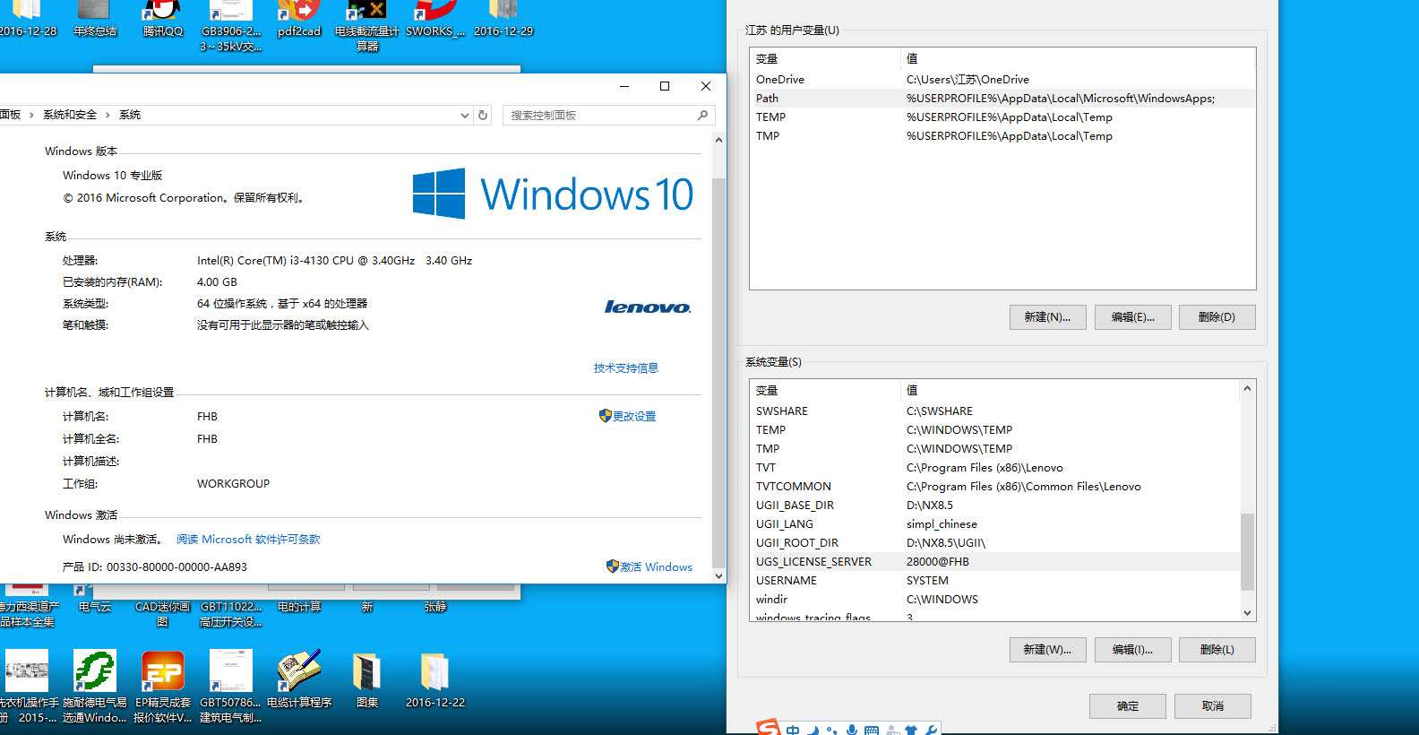Click 编辑(I)... for system variables

1132,650
